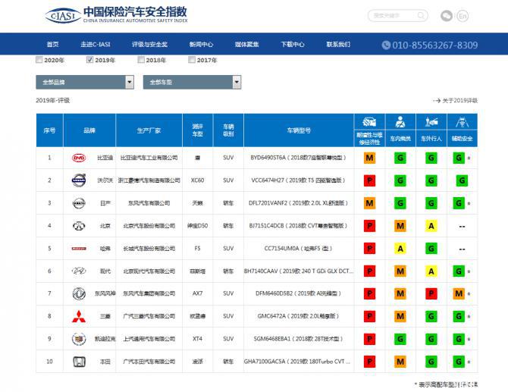Open the 全部车型 model dropdown
This screenshot has height=392, width=508.
pyautogui.click(x=192, y=83)
